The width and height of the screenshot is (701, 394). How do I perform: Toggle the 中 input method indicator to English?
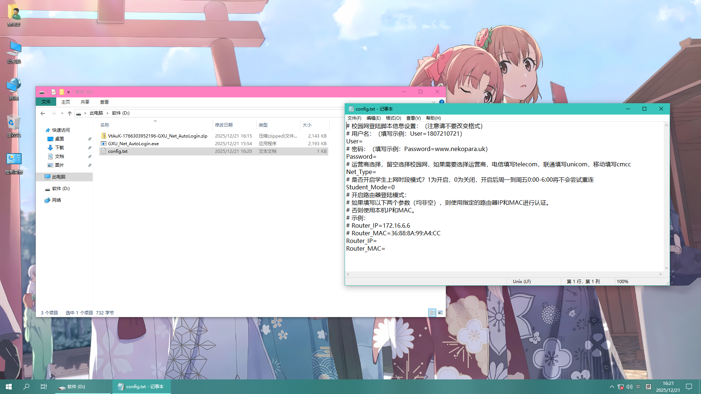click(638, 387)
